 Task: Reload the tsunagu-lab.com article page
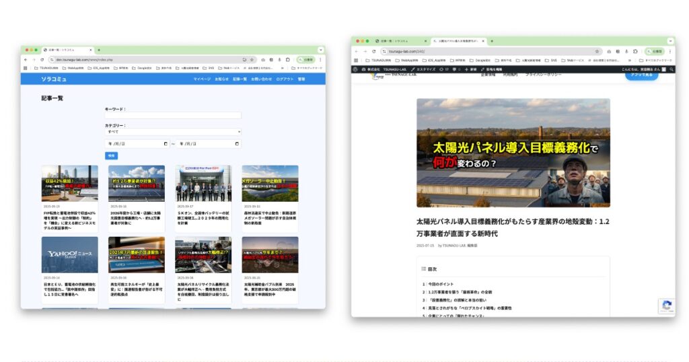[x=373, y=51]
